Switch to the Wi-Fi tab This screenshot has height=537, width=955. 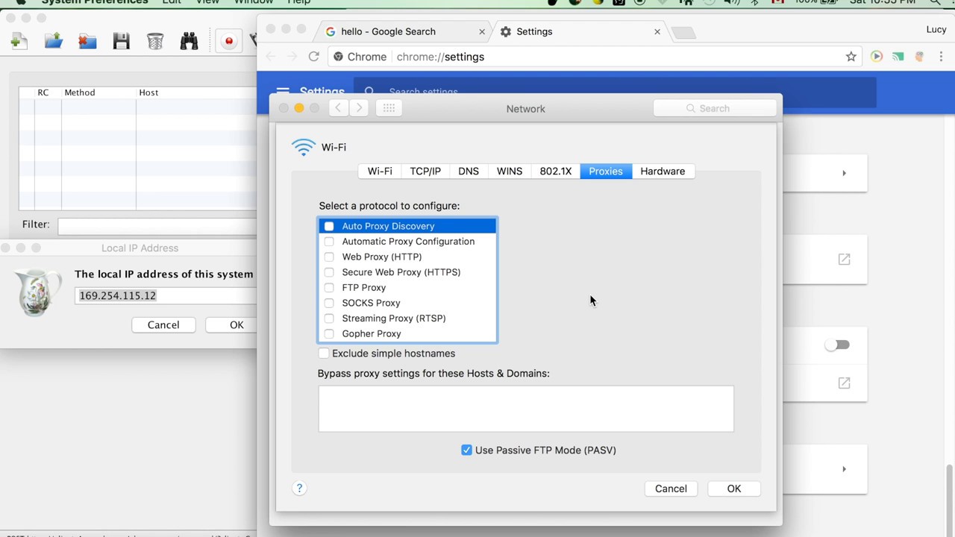[x=380, y=171]
